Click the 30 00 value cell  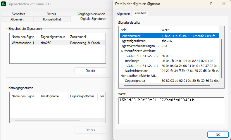(x=166, y=56)
